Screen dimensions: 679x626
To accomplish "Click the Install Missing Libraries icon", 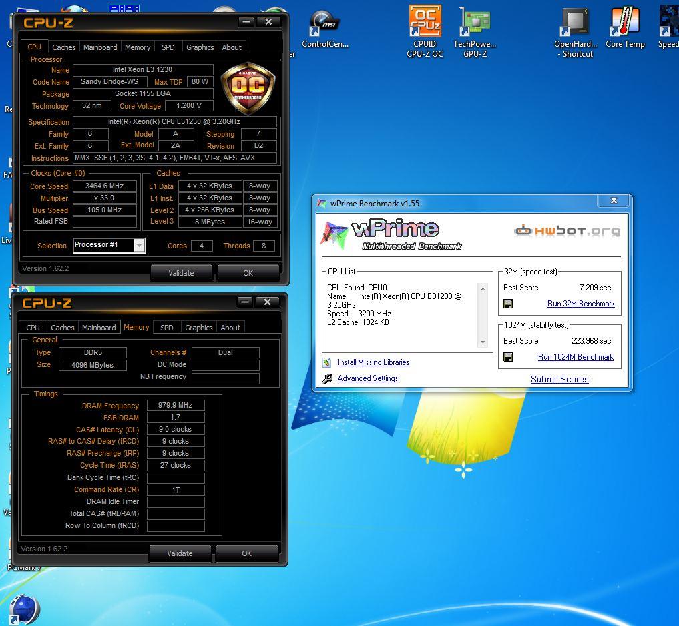I will (327, 362).
